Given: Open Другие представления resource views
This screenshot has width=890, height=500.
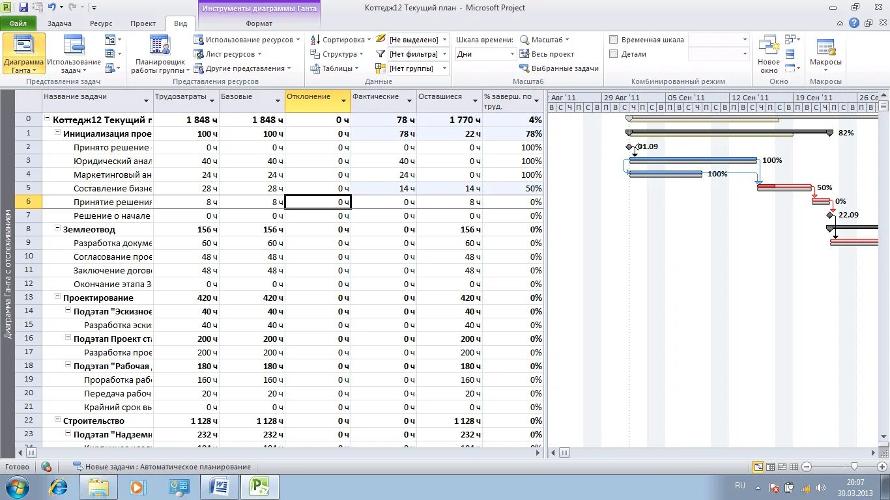Looking at the screenshot, I should (242, 68).
